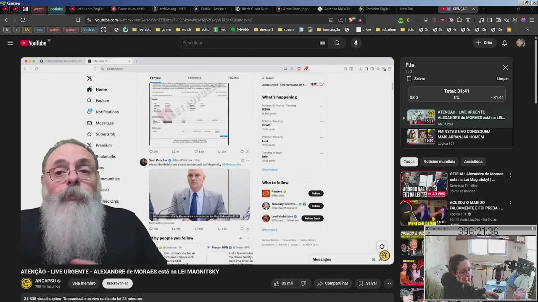This screenshot has width=538, height=302.
Task: Open Brave Rewards triangle icon
Action: (x=360, y=20)
